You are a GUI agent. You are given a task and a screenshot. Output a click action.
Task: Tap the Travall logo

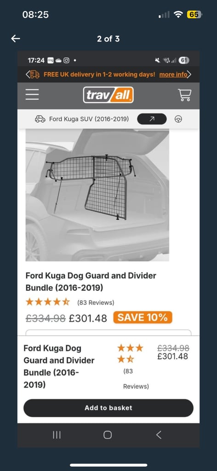click(108, 95)
